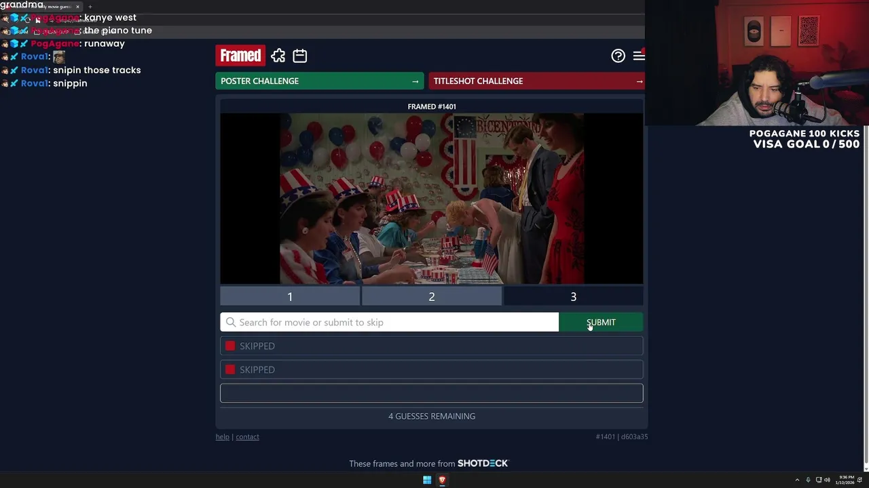
Task: Open a new browser tab
Action: click(x=90, y=7)
